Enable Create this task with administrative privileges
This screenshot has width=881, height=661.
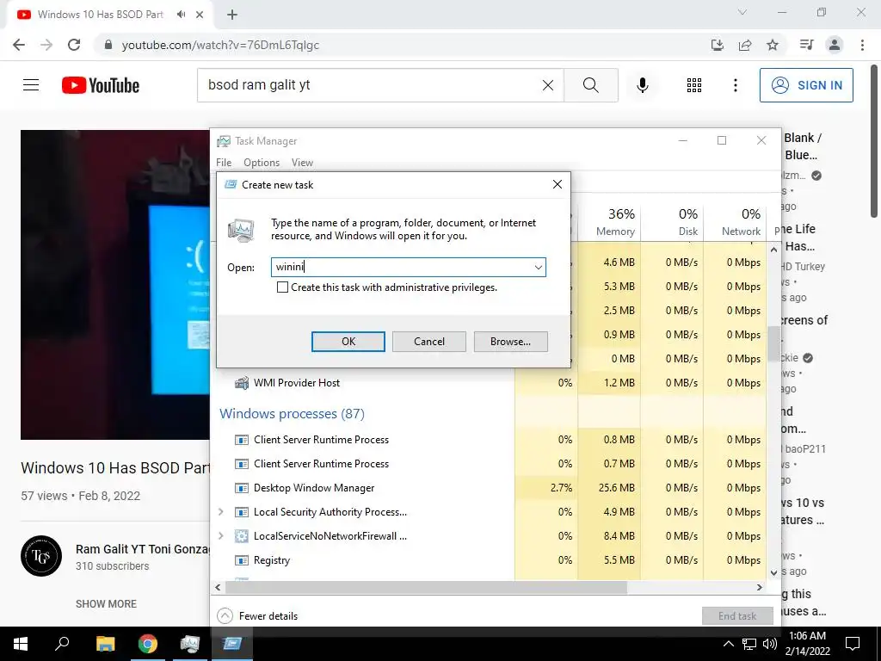pos(282,287)
